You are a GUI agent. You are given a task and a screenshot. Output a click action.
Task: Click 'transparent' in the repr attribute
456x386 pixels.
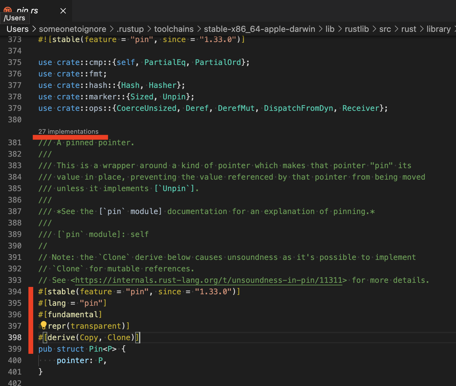coord(96,326)
